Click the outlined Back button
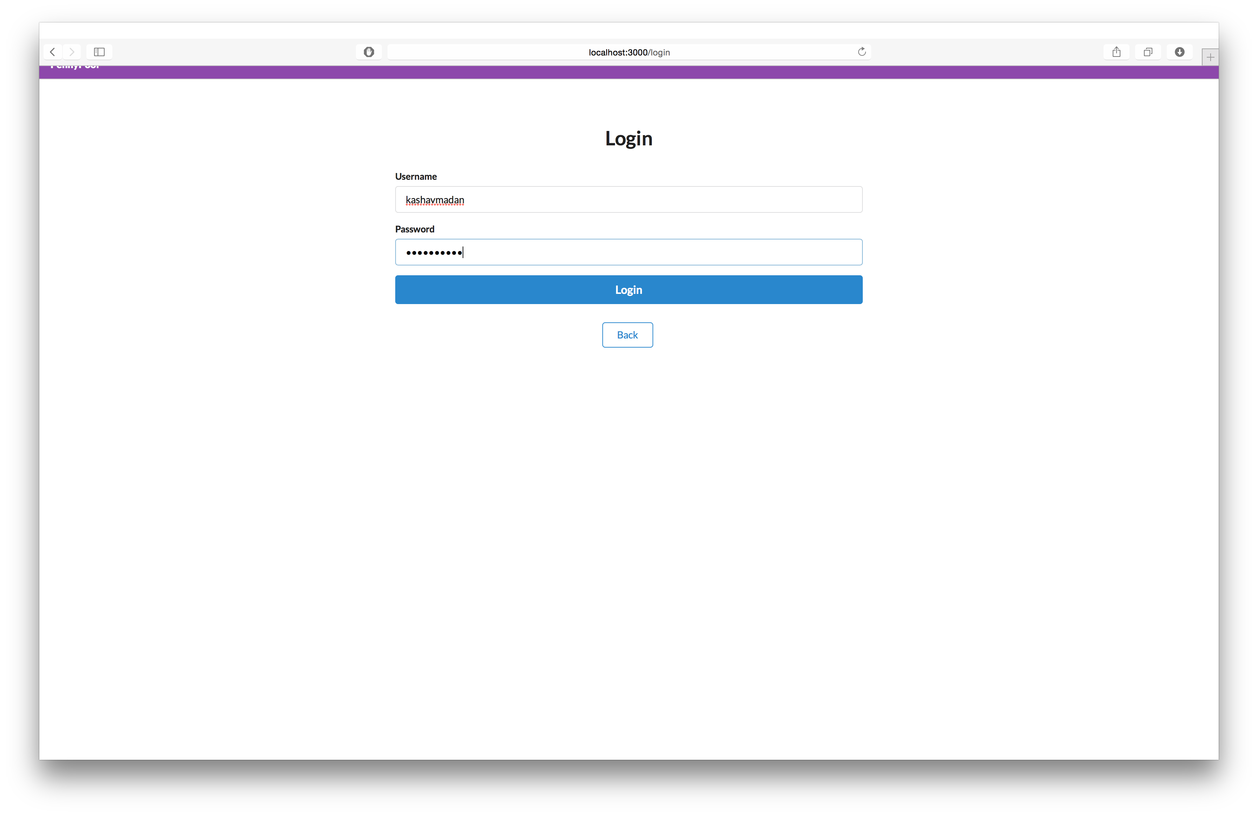 point(627,335)
